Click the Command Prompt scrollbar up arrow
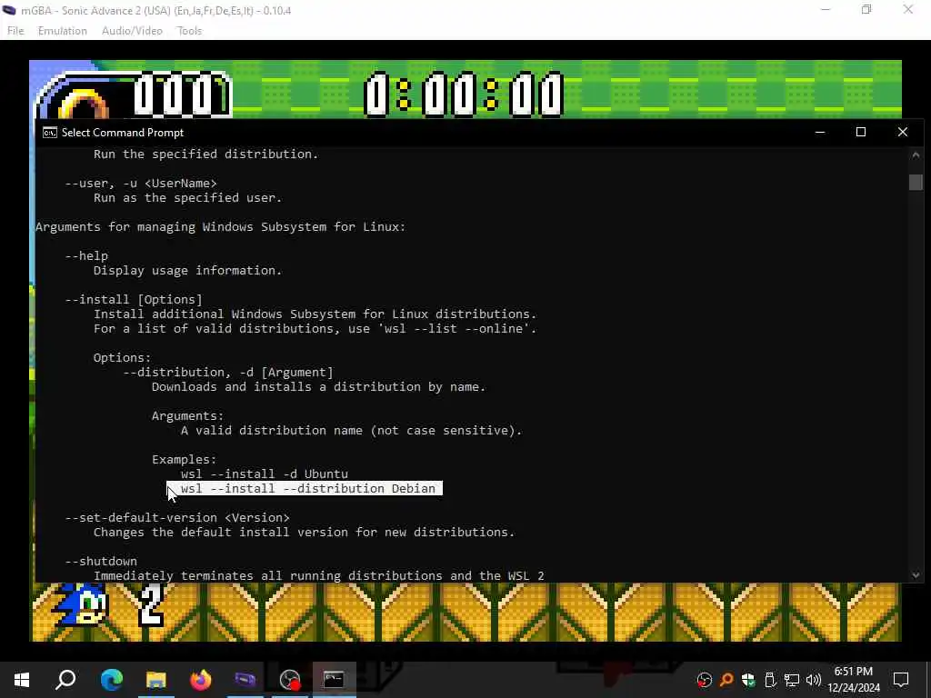Image resolution: width=931 pixels, height=698 pixels. 916,155
